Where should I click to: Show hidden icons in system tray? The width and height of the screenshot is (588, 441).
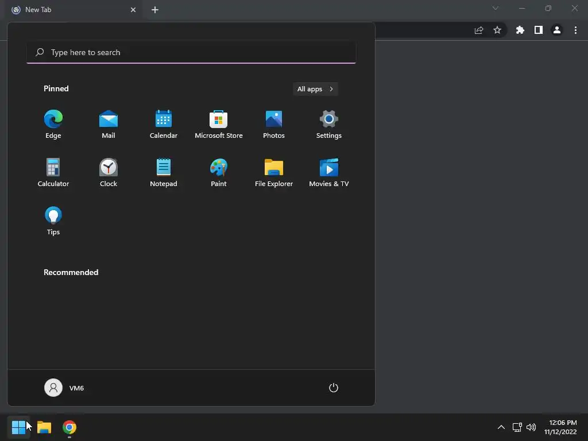tap(501, 427)
